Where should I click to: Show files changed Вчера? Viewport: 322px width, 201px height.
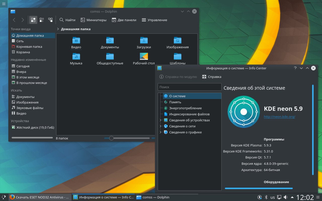pyautogui.click(x=33, y=72)
